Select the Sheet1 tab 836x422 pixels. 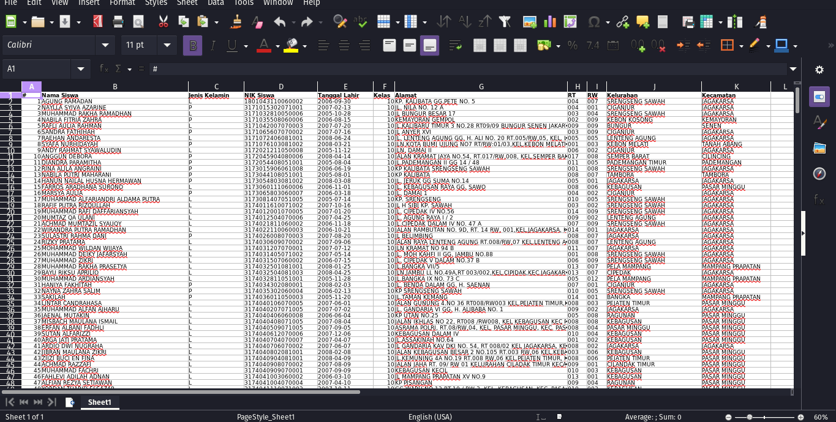click(x=99, y=402)
